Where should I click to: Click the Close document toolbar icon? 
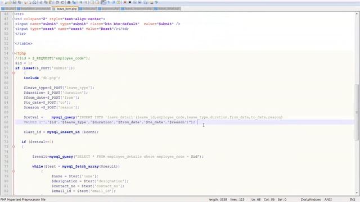pos(25,2)
